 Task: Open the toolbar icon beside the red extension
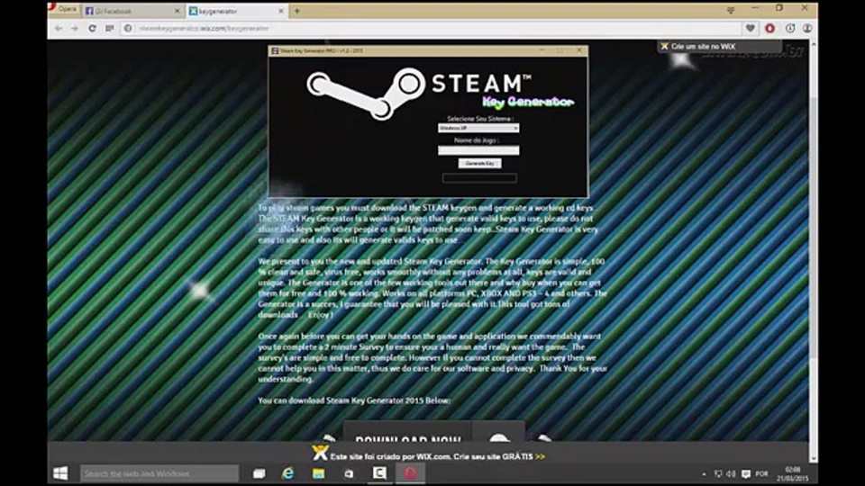click(x=790, y=28)
